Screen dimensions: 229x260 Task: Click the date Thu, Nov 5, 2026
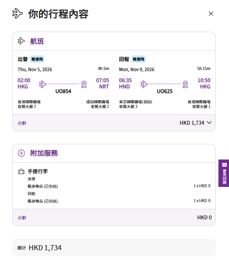pyautogui.click(x=35, y=70)
